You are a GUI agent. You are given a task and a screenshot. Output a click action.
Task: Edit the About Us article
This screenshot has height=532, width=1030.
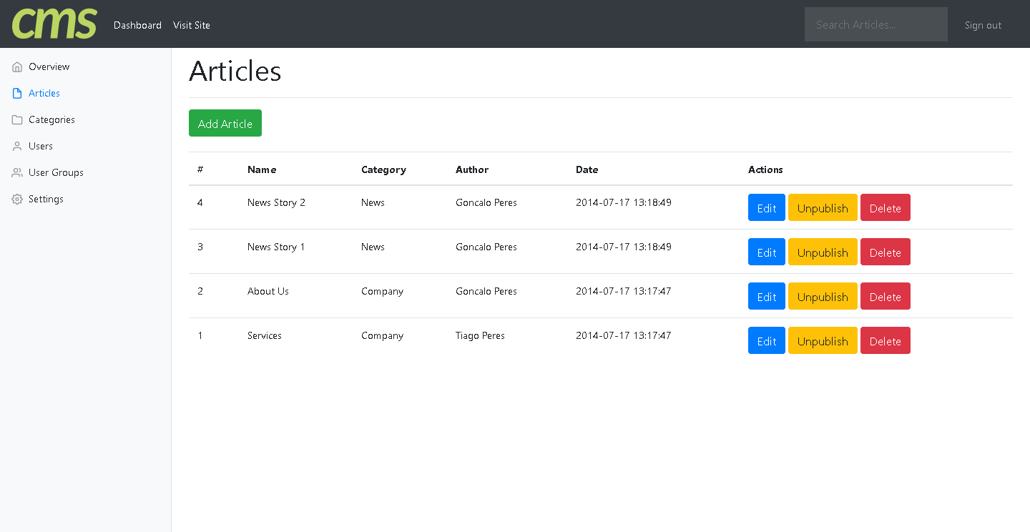pos(766,297)
